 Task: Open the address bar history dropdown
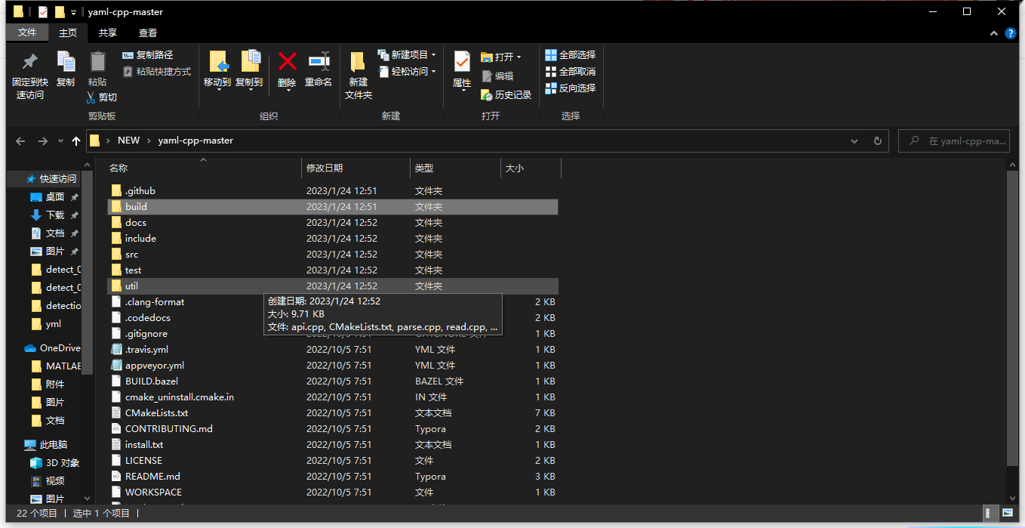(854, 141)
